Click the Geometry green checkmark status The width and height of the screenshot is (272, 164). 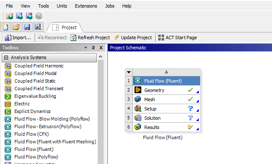pos(190,90)
